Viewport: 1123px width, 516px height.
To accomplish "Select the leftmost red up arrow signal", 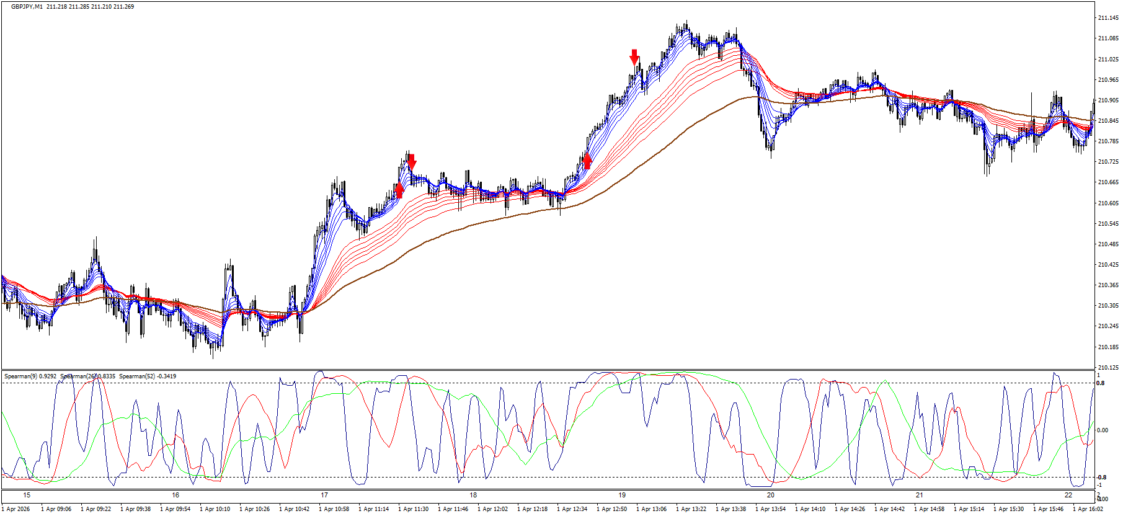I will tap(399, 190).
